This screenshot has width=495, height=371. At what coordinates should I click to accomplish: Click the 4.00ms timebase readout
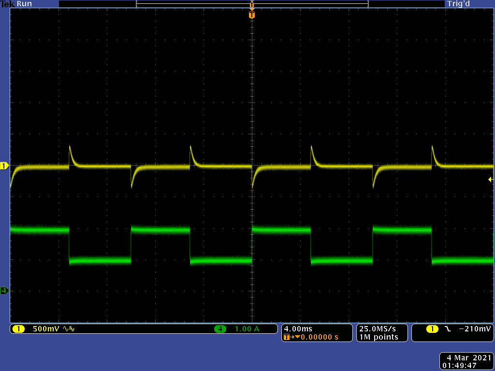click(298, 329)
